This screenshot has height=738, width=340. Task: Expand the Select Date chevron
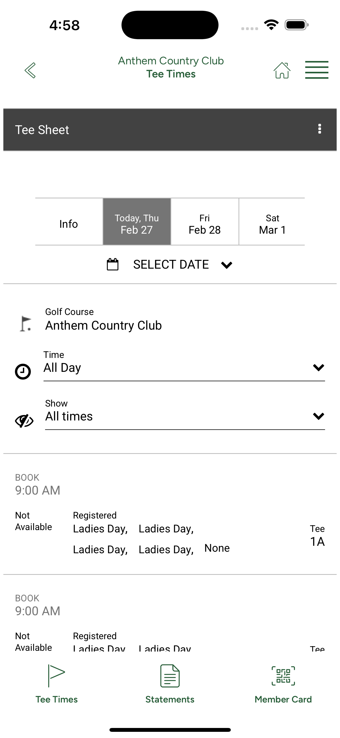226,265
